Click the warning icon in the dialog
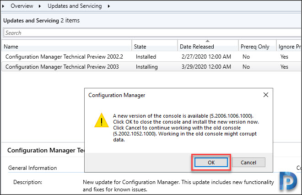 pyautogui.click(x=102, y=120)
